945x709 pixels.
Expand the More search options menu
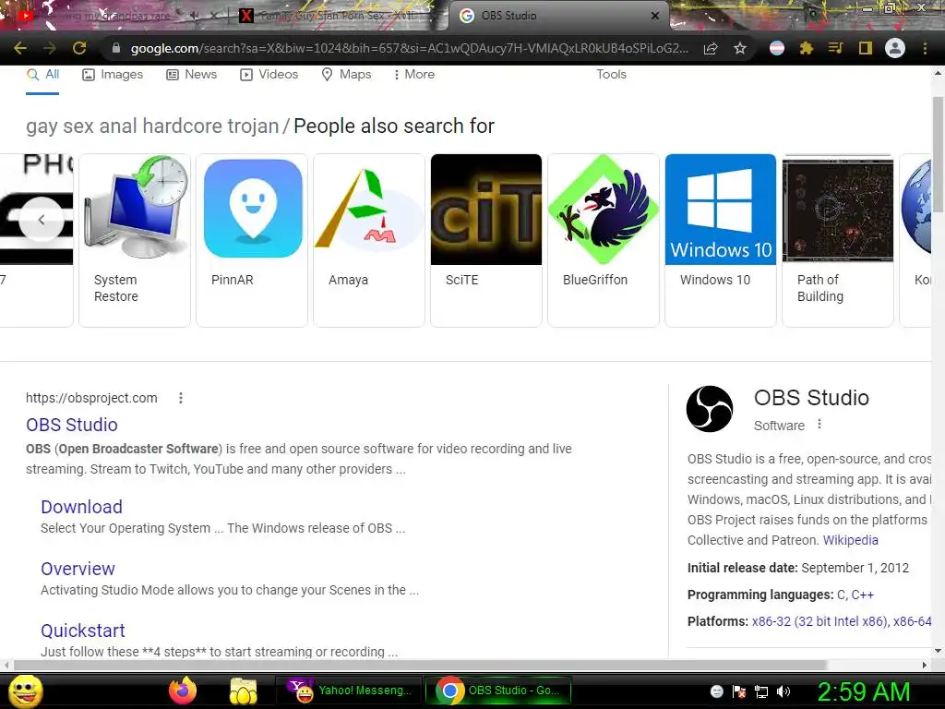413,75
